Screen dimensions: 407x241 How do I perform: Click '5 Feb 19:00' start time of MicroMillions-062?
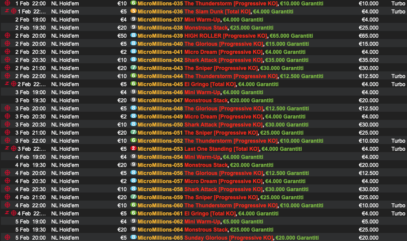[x=31, y=222]
